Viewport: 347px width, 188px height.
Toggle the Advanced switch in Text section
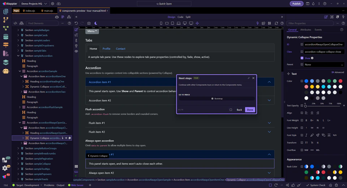coord(333,72)
